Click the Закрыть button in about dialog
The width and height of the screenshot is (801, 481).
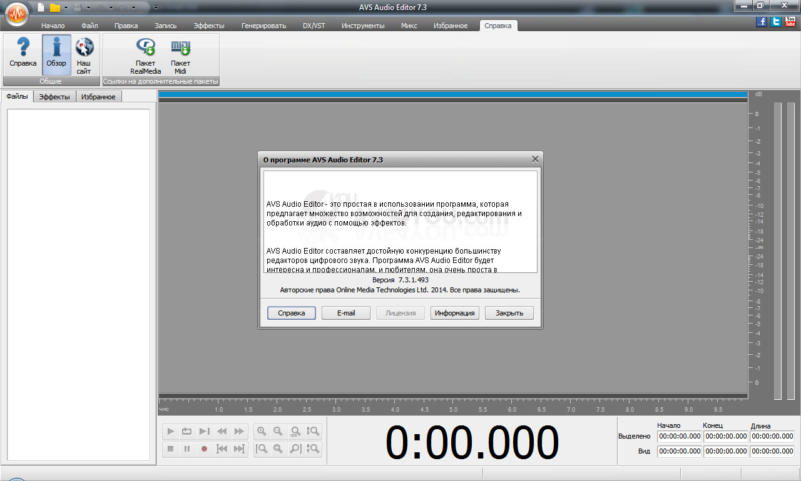(x=509, y=313)
